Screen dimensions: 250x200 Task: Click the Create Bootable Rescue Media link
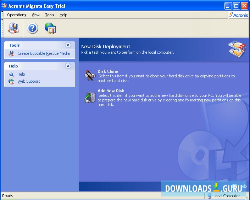point(44,53)
